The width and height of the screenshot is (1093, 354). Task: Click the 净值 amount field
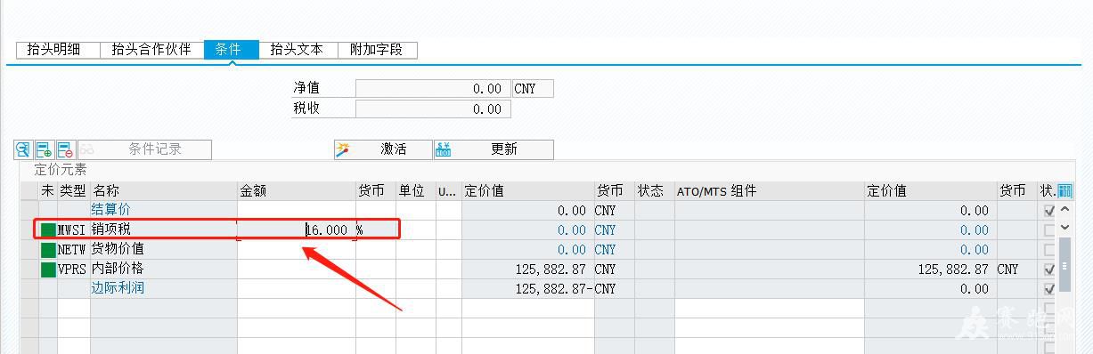click(x=433, y=89)
